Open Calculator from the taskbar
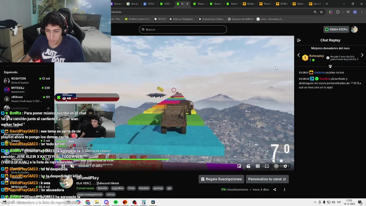This screenshot has height=206, width=366. (x=144, y=202)
